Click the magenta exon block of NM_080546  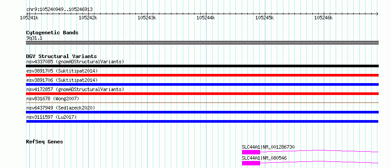(x=251, y=163)
